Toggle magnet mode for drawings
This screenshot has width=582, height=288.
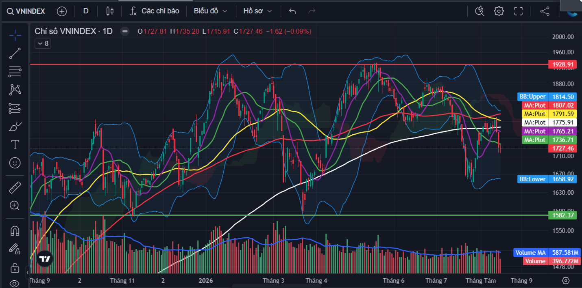coord(15,230)
